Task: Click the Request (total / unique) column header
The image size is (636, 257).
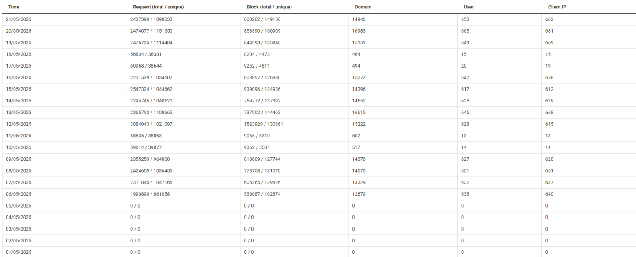Action: 158,7
